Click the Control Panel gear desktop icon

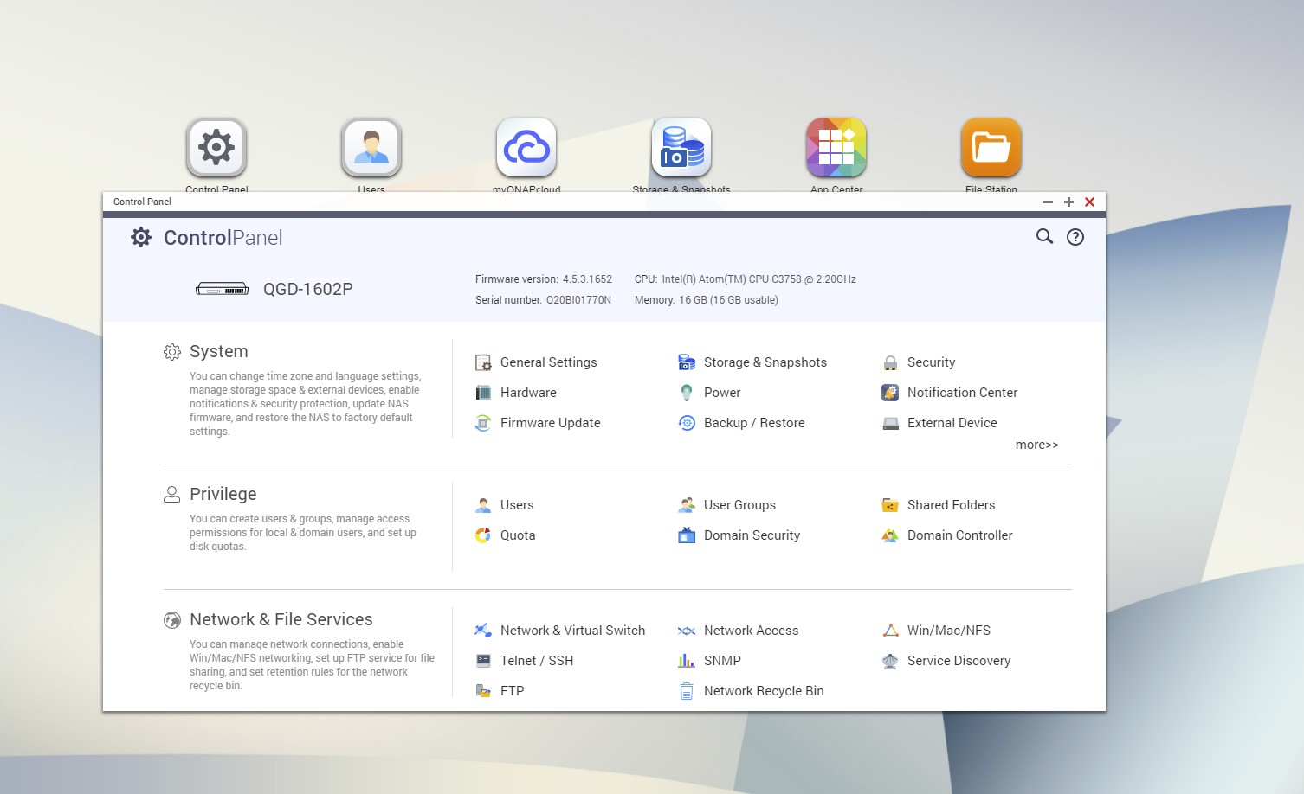[x=216, y=148]
